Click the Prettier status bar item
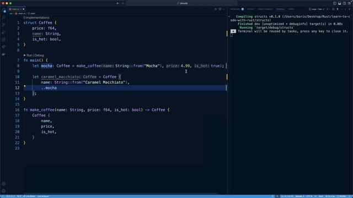Image resolution: width=353 pixels, height=198 pixels. point(341,196)
